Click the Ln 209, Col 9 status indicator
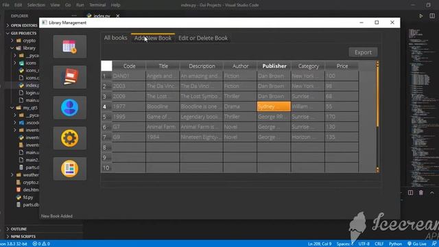Viewport: 439px width, 247px height. point(320,244)
